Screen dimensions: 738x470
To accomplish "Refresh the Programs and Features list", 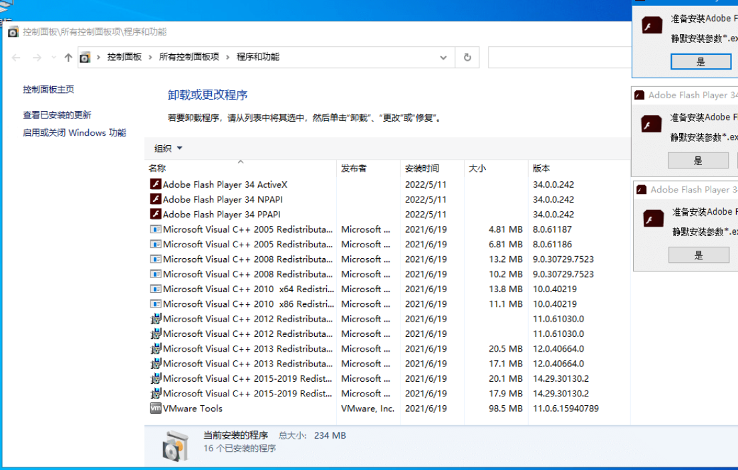I will (467, 57).
